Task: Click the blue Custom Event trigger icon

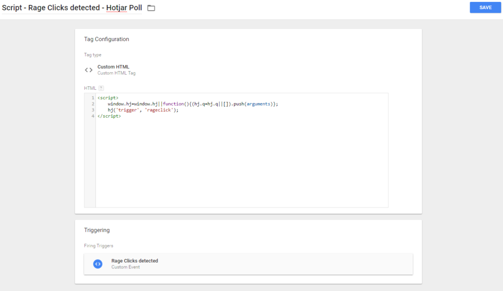Action: click(x=98, y=264)
